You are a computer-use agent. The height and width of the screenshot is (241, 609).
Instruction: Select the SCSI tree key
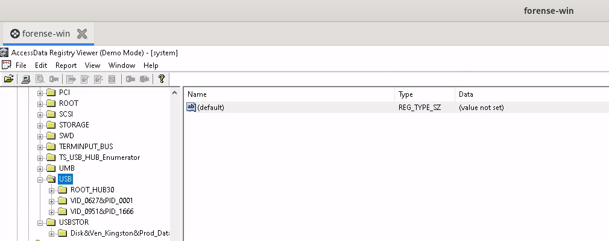point(66,114)
